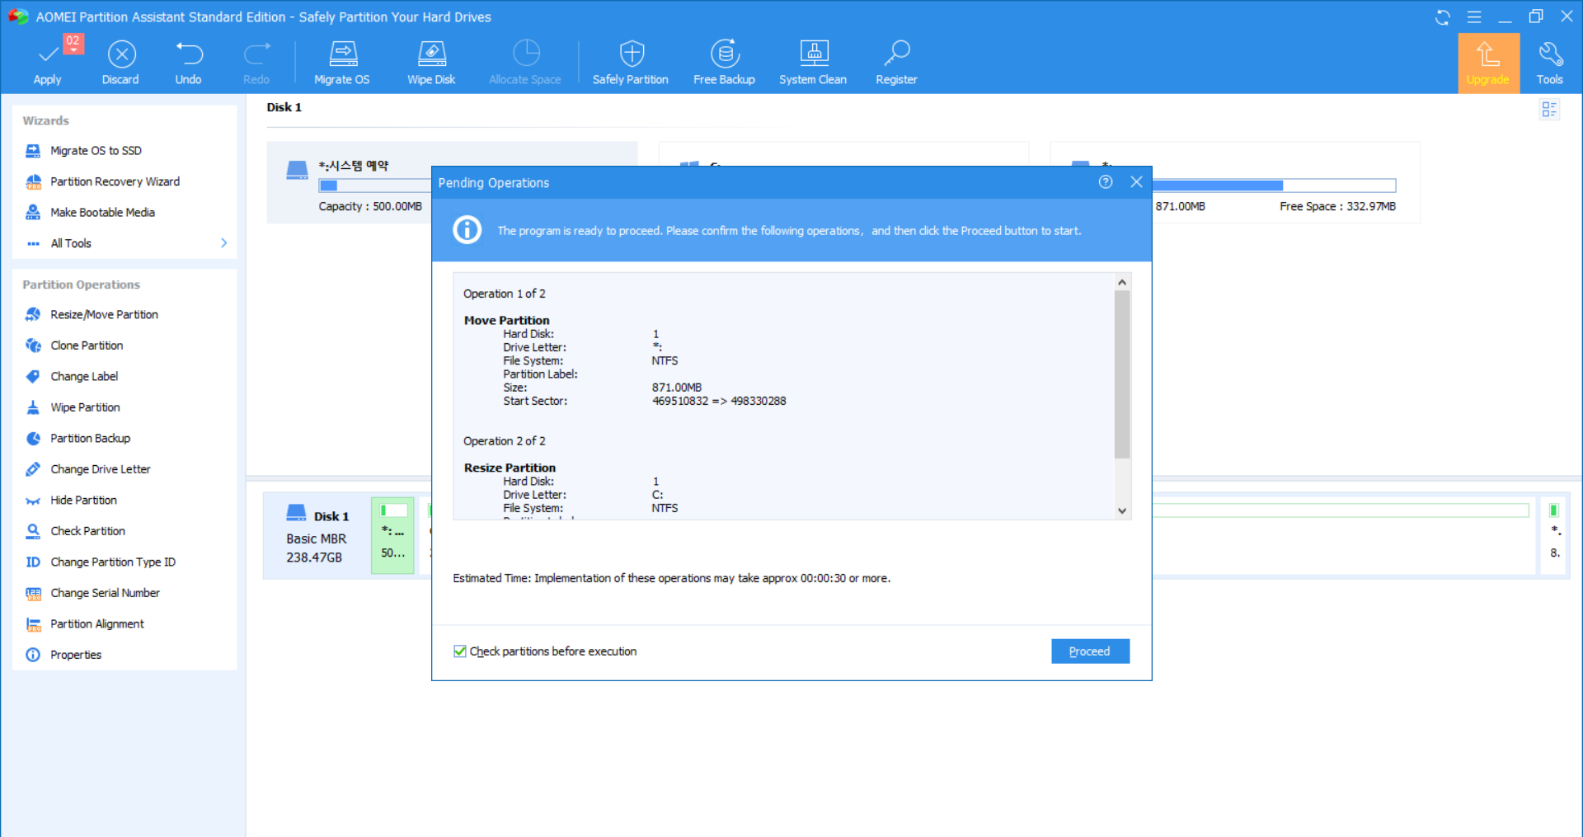This screenshot has height=837, width=1583.
Task: Select Migrate OS to SSD wizard
Action: (96, 151)
